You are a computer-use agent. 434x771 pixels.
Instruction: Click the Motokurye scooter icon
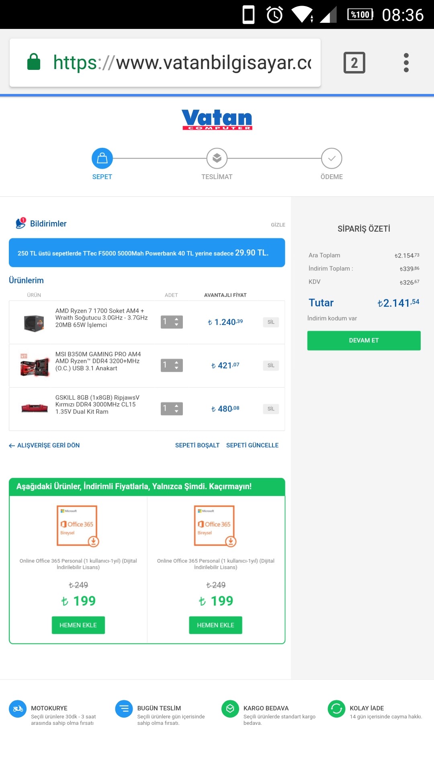coord(18,709)
